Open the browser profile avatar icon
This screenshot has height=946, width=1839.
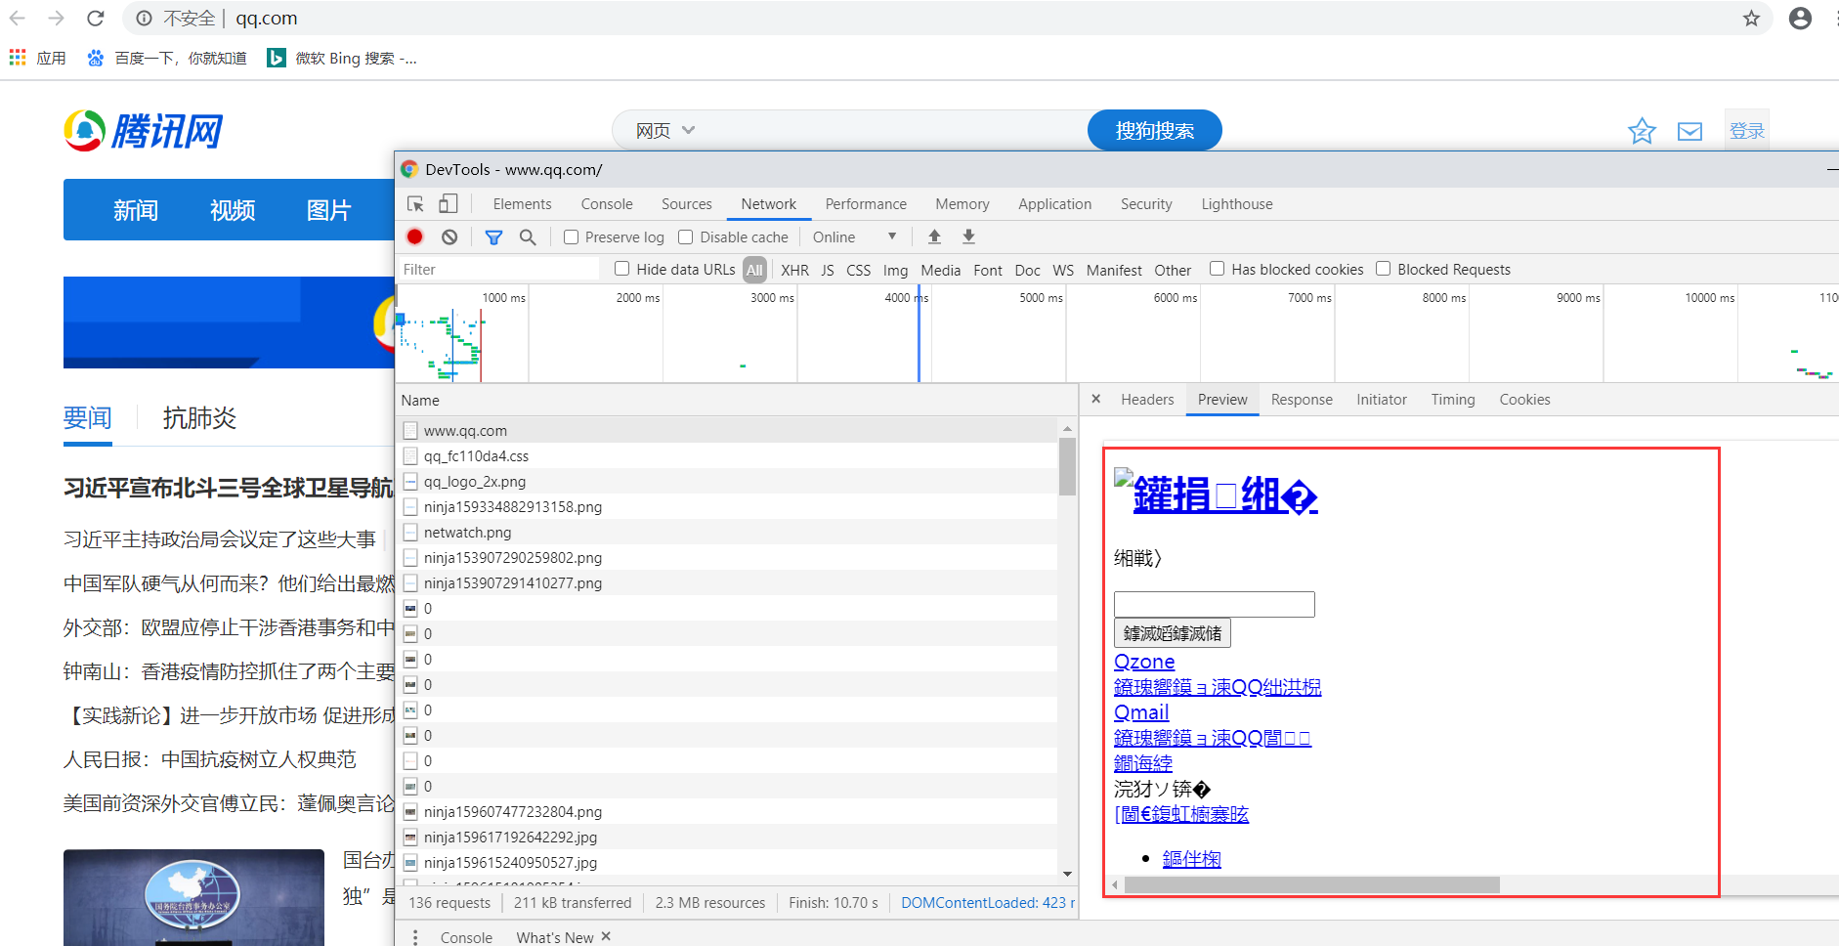coord(1800,18)
